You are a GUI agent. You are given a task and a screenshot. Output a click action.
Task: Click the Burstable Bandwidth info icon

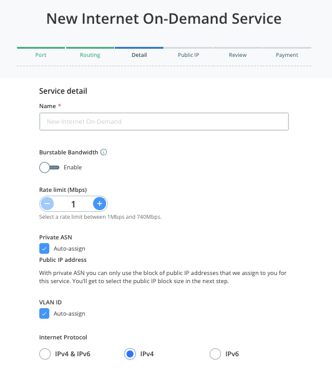[104, 152]
